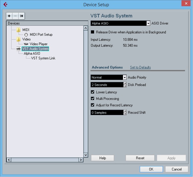Increase Record Shift with up arrow
Viewport: 193px width, 177px height.
coord(125,111)
